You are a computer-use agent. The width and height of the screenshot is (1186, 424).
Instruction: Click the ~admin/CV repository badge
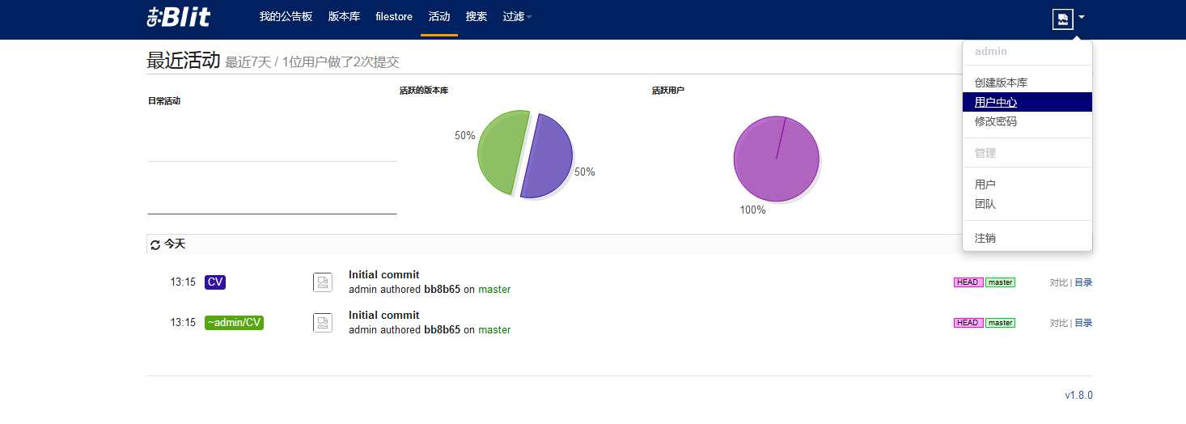tap(234, 322)
